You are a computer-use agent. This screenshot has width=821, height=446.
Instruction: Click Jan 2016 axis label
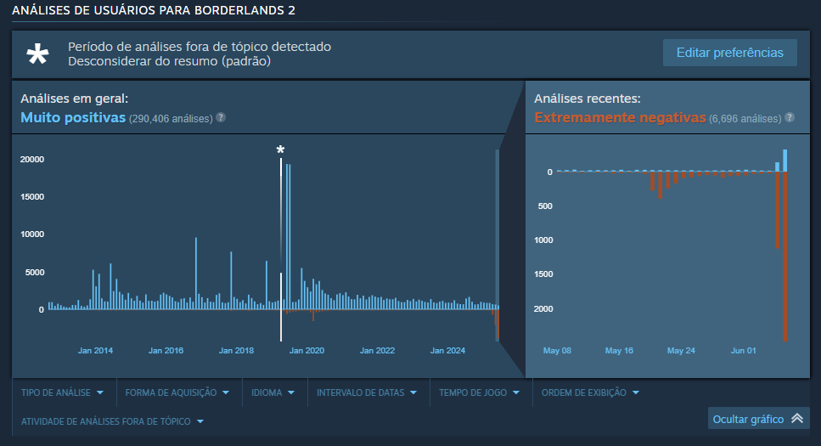click(x=166, y=351)
